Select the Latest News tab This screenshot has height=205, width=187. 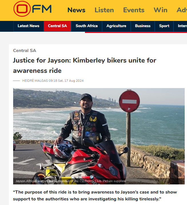29,26
